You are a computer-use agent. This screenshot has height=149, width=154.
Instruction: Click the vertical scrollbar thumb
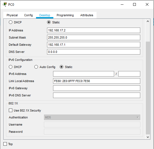click(148, 88)
